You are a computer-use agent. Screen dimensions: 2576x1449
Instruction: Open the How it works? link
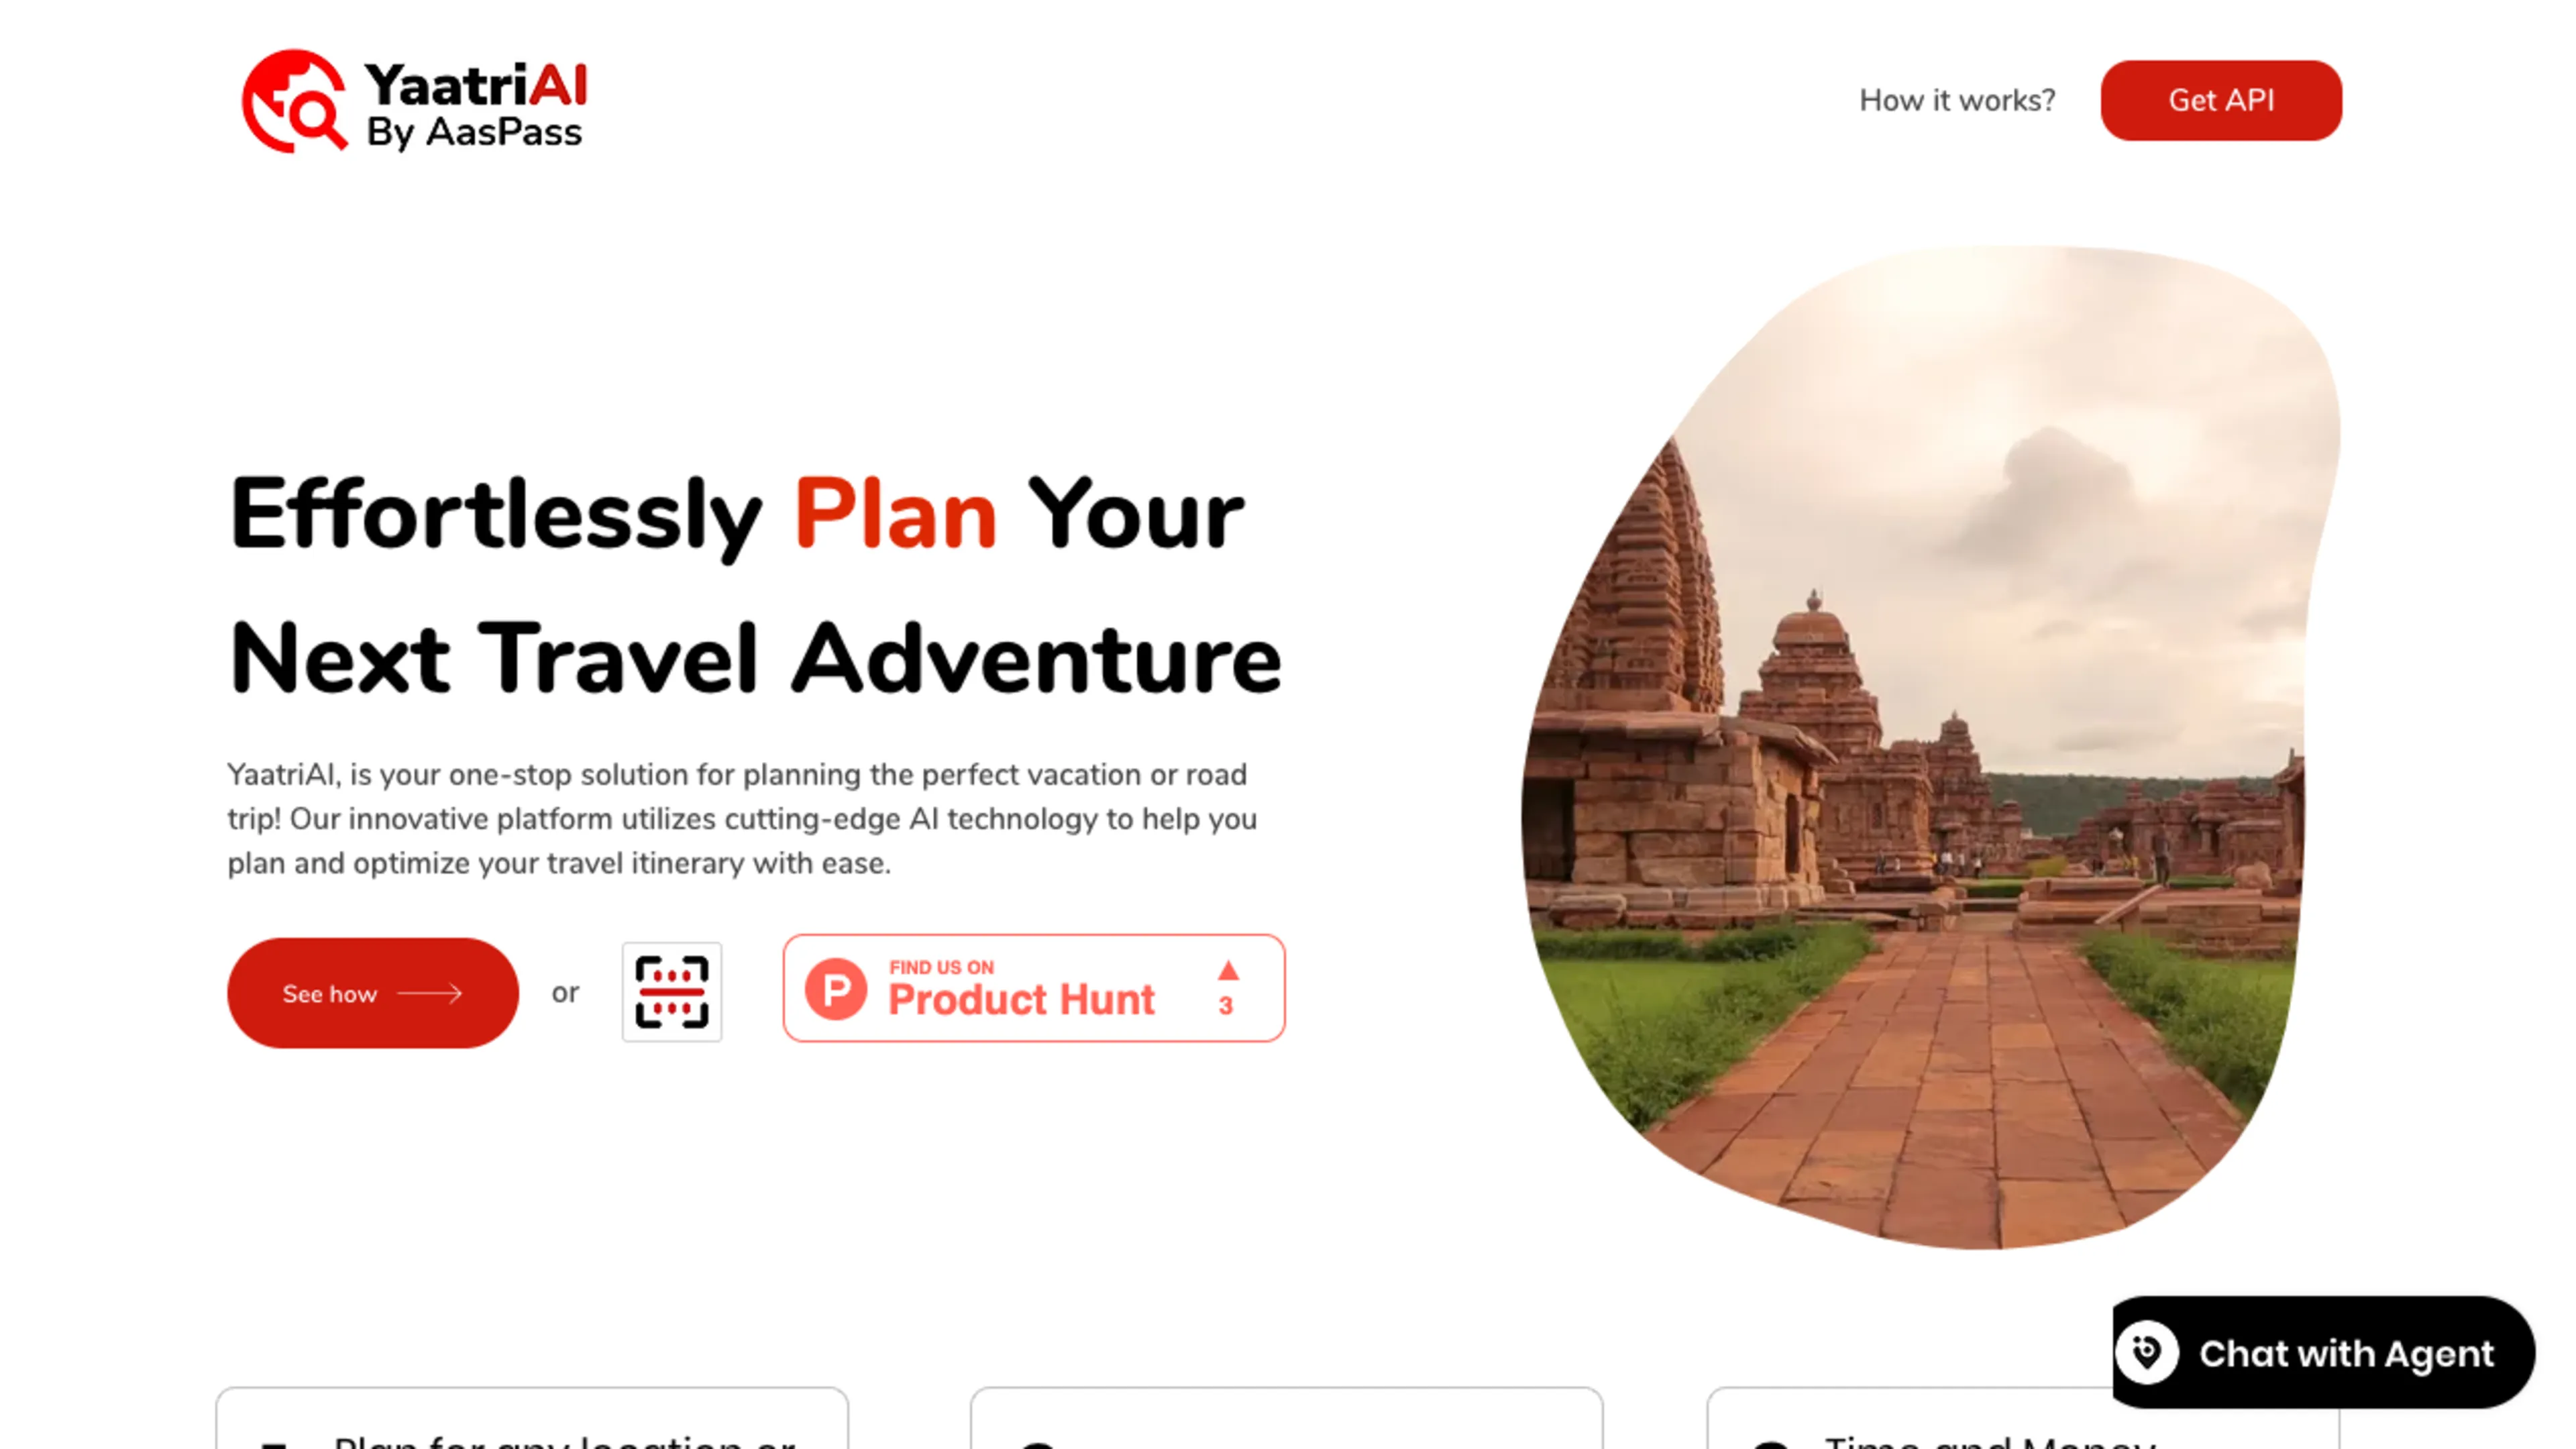click(x=1957, y=100)
